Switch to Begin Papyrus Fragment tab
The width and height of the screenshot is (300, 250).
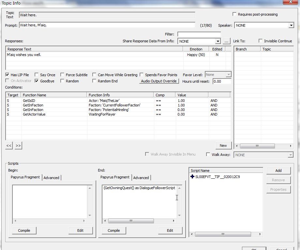(x=25, y=177)
